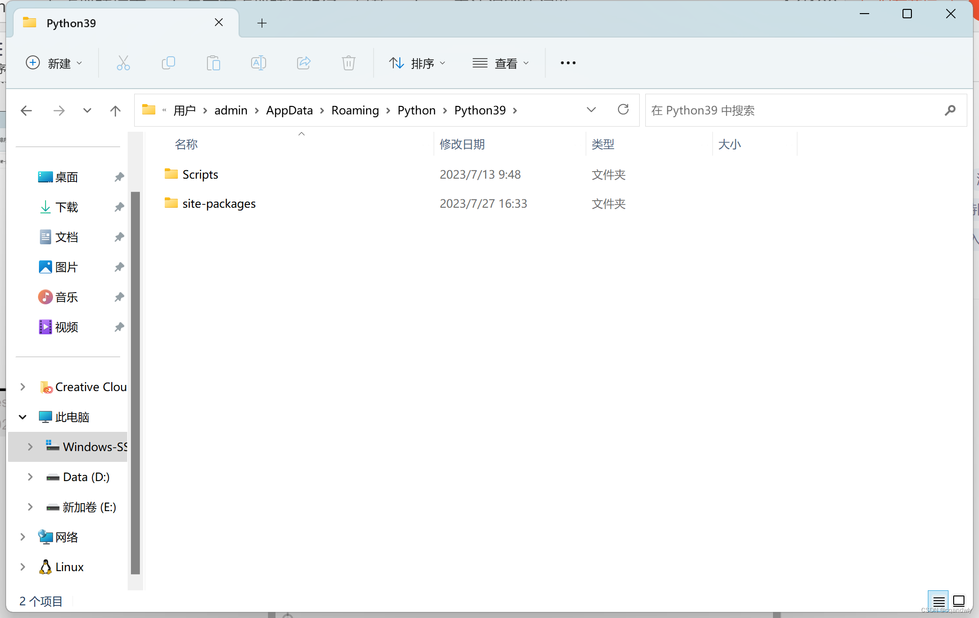
Task: Click the folder icon in address bar
Action: [x=149, y=110]
